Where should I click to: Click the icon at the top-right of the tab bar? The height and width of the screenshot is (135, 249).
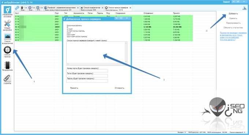(x=244, y=8)
